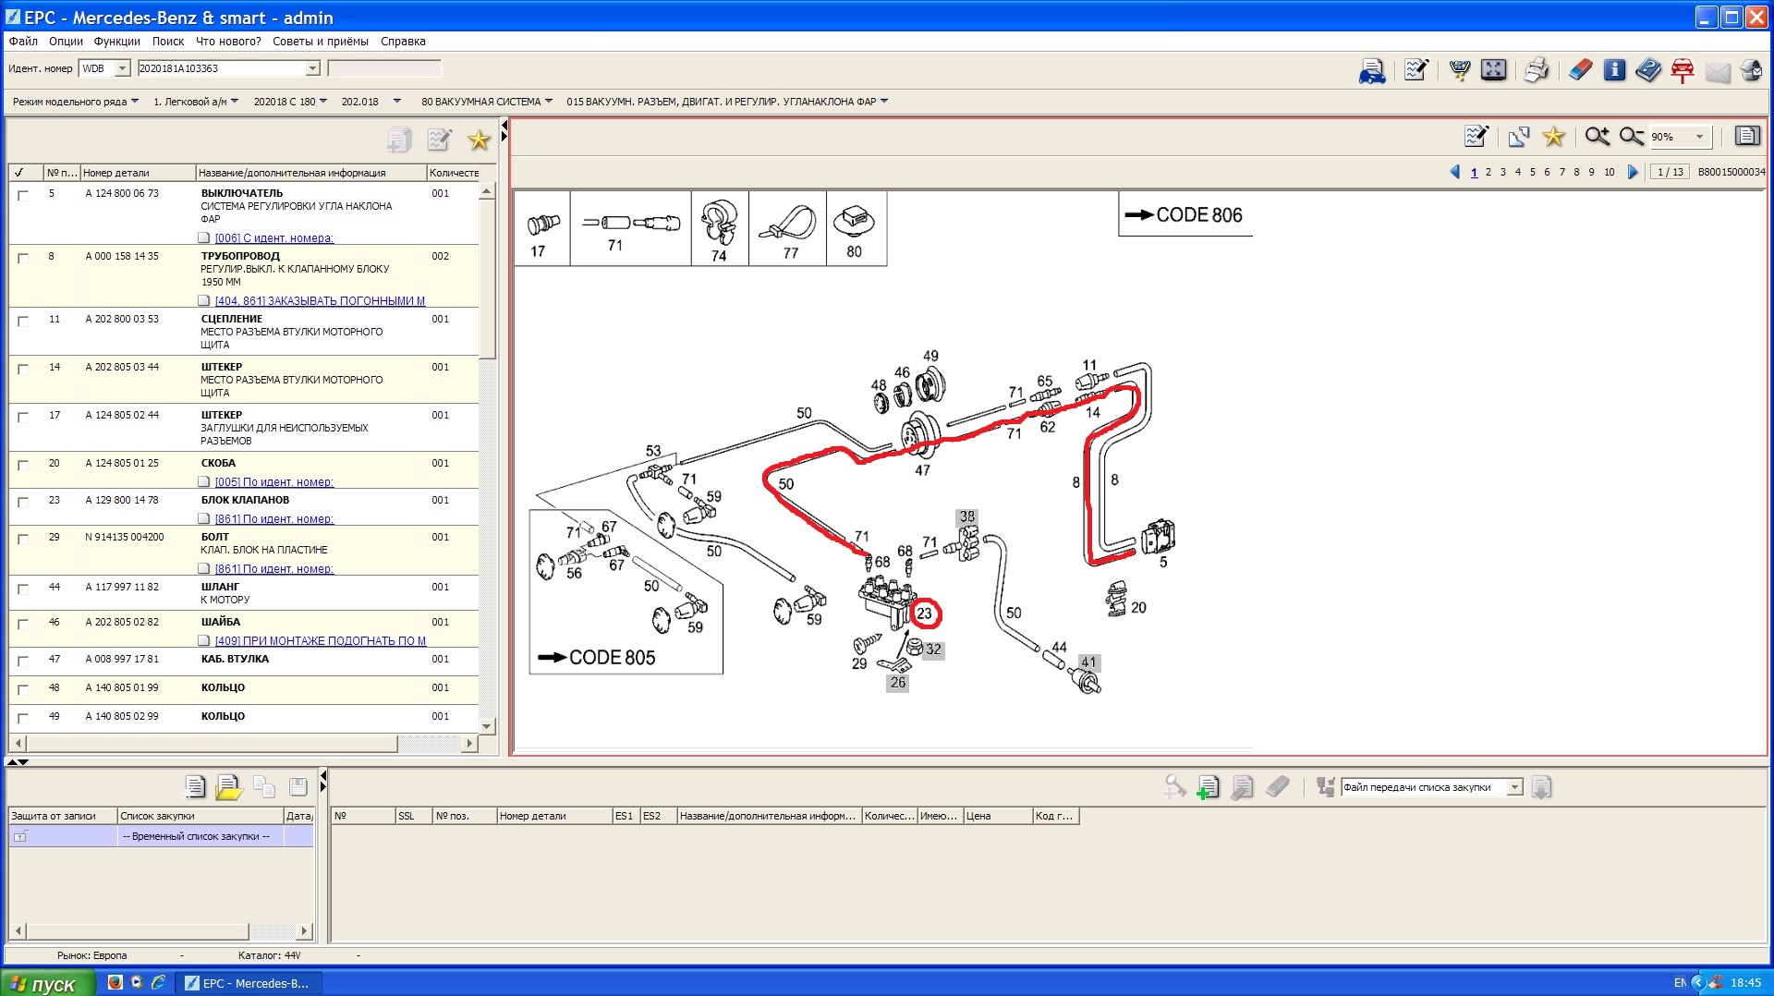Open the shopping basket icon
This screenshot has height=996, width=1774.
coord(1460,70)
